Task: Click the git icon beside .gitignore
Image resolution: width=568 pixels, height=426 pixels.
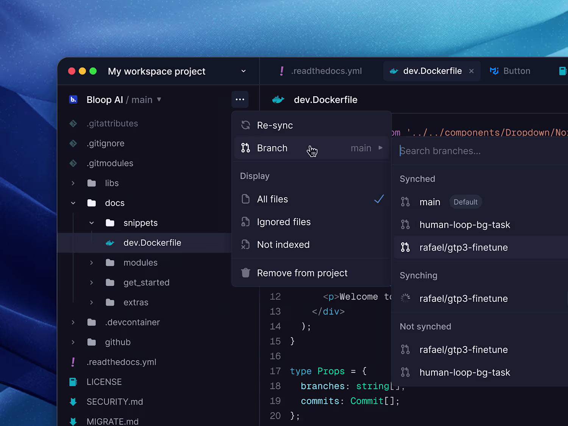Action: click(73, 144)
